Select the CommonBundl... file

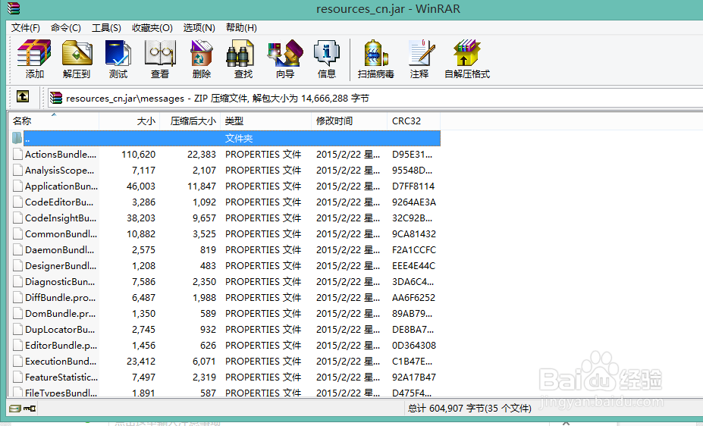point(61,233)
